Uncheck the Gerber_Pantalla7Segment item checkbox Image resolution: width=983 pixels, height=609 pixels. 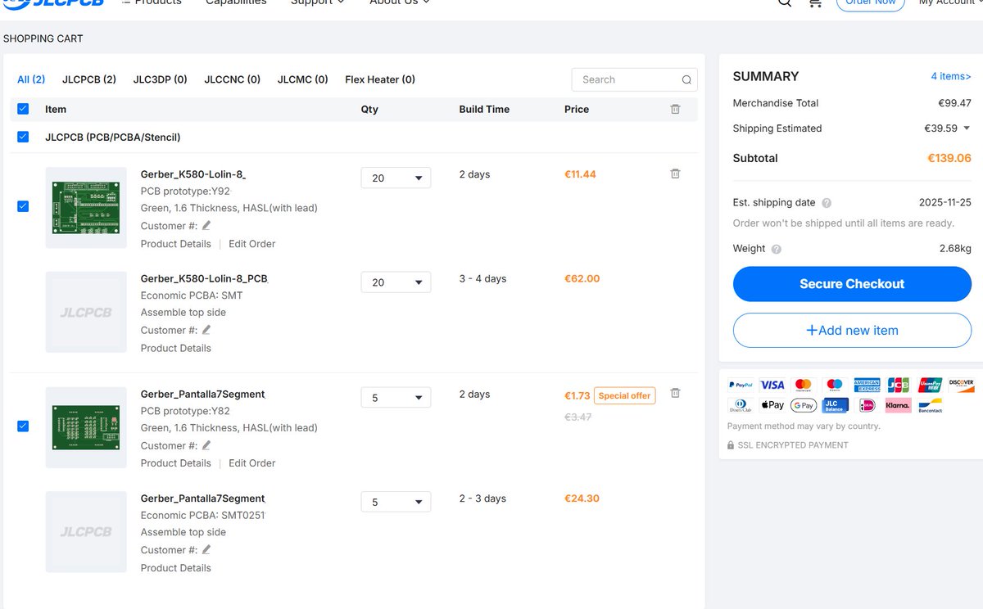click(23, 426)
